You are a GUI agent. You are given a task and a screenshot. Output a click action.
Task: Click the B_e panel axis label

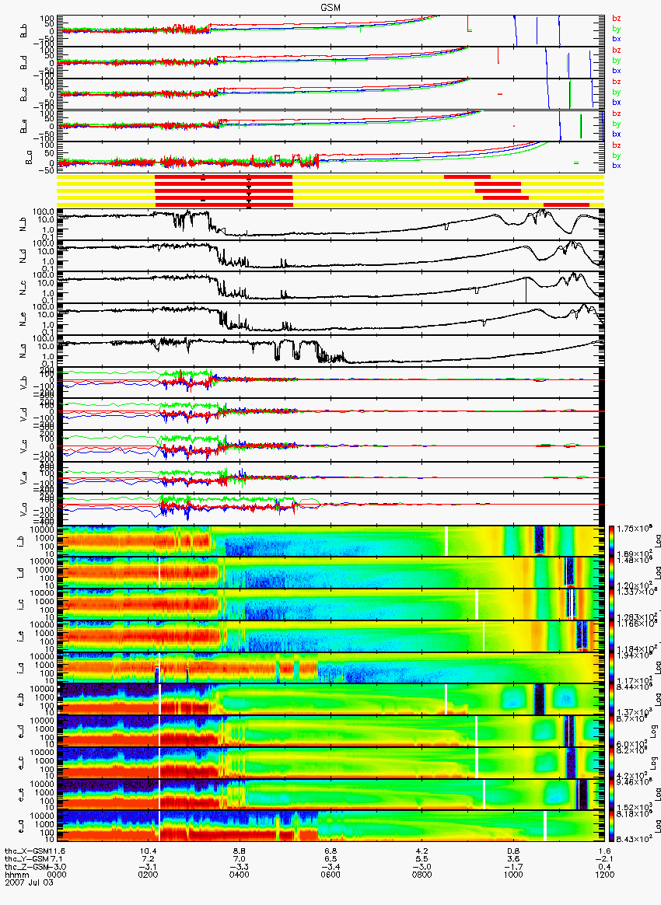pyautogui.click(x=24, y=127)
